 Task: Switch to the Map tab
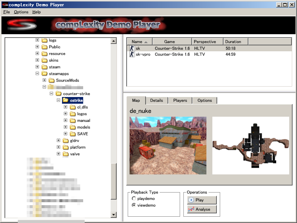click(x=136, y=100)
